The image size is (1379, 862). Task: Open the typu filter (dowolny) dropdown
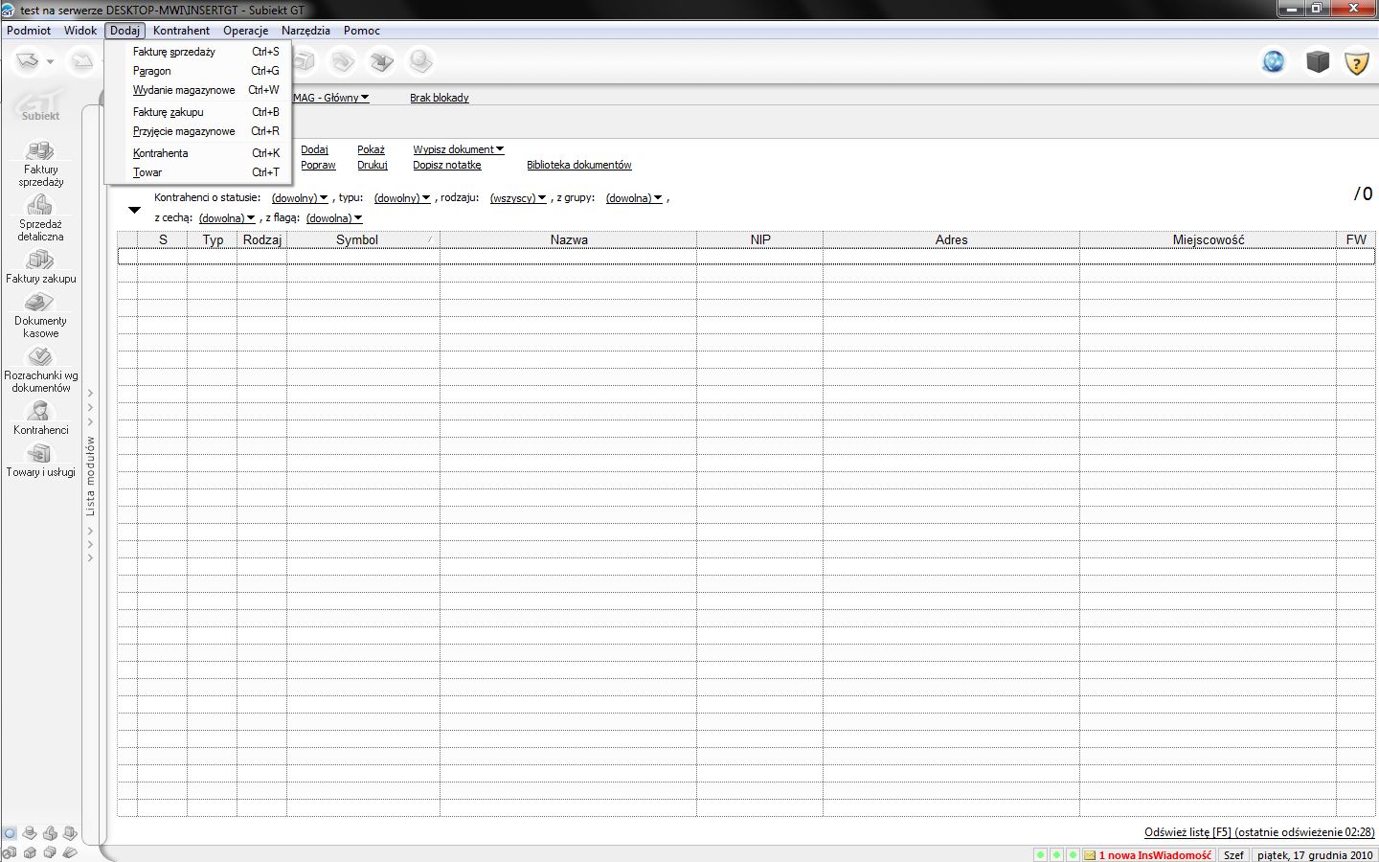click(x=402, y=198)
